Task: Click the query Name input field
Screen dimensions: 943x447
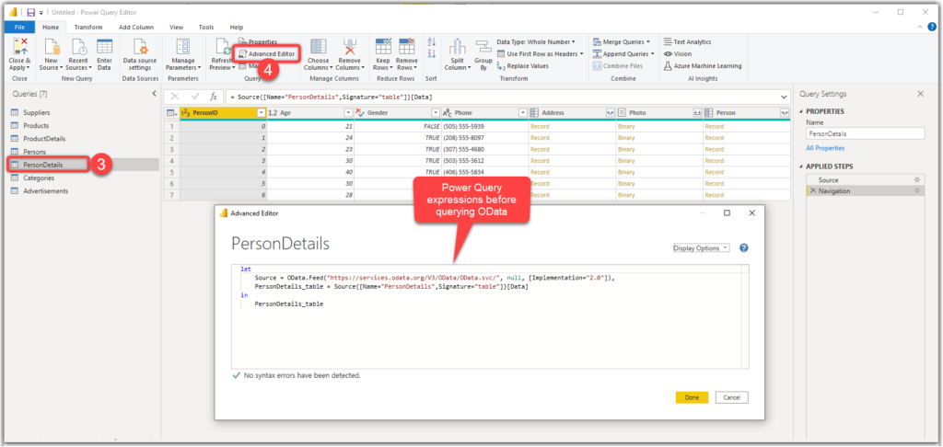Action: pos(865,134)
